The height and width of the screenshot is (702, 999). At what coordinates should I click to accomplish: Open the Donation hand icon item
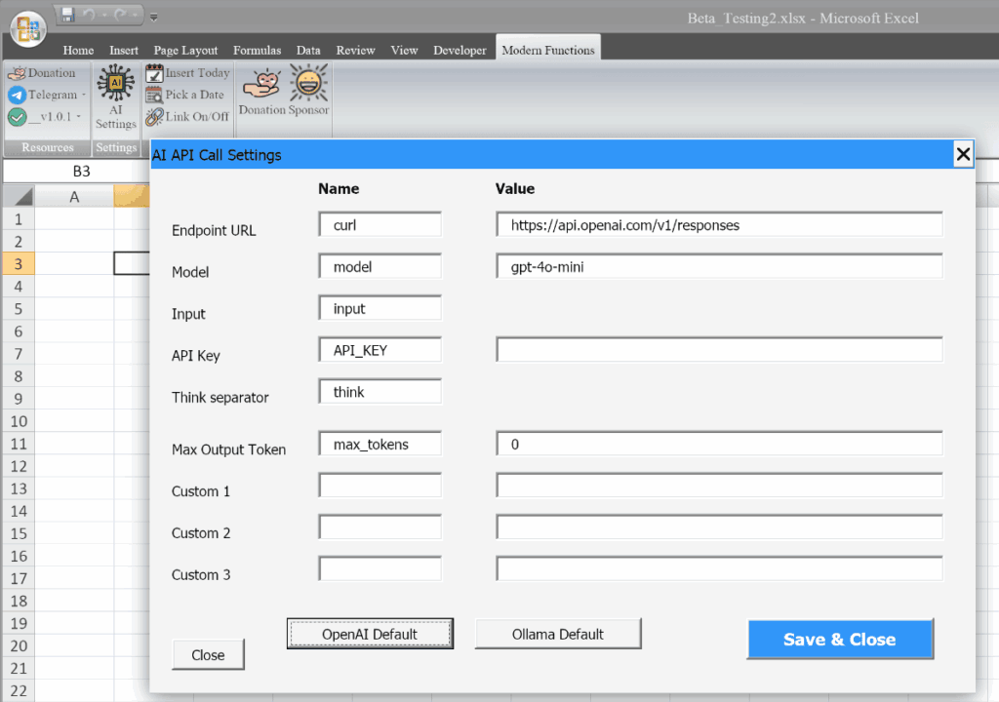17,73
